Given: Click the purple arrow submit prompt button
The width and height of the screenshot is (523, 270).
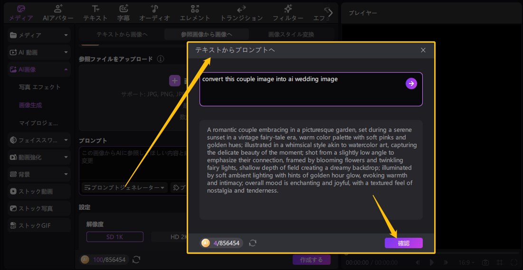Looking at the screenshot, I should coord(411,84).
